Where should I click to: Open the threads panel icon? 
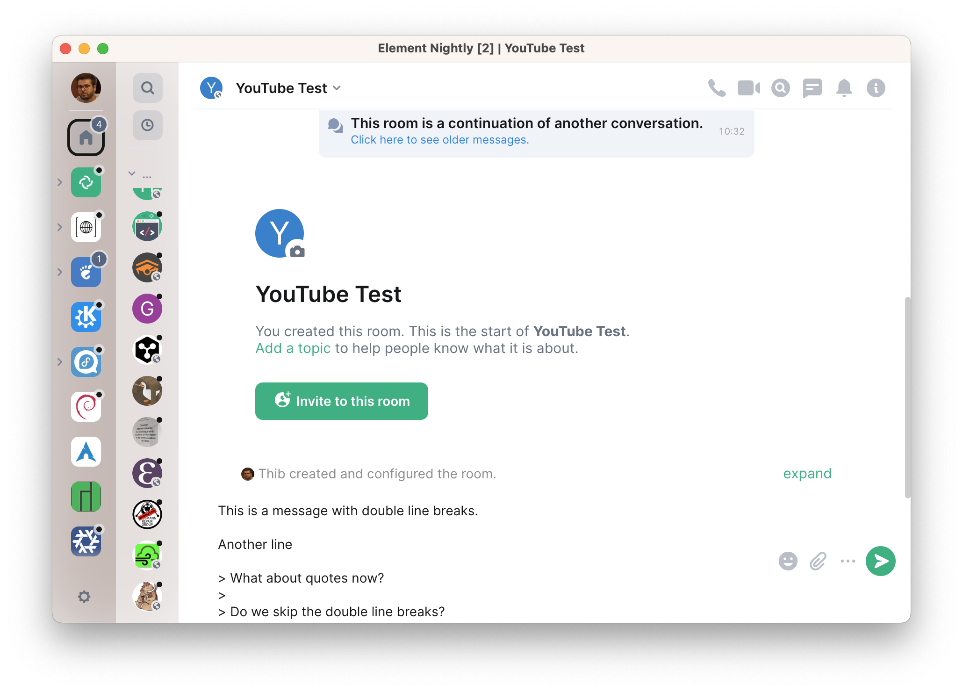tap(812, 88)
